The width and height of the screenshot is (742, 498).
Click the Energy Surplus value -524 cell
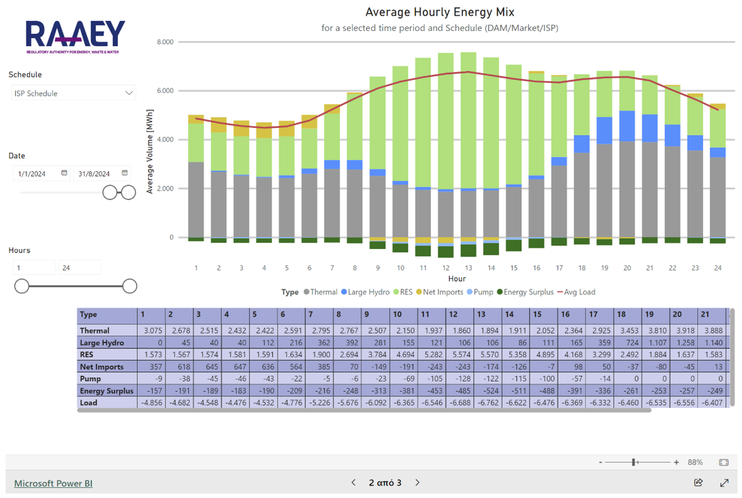487,391
